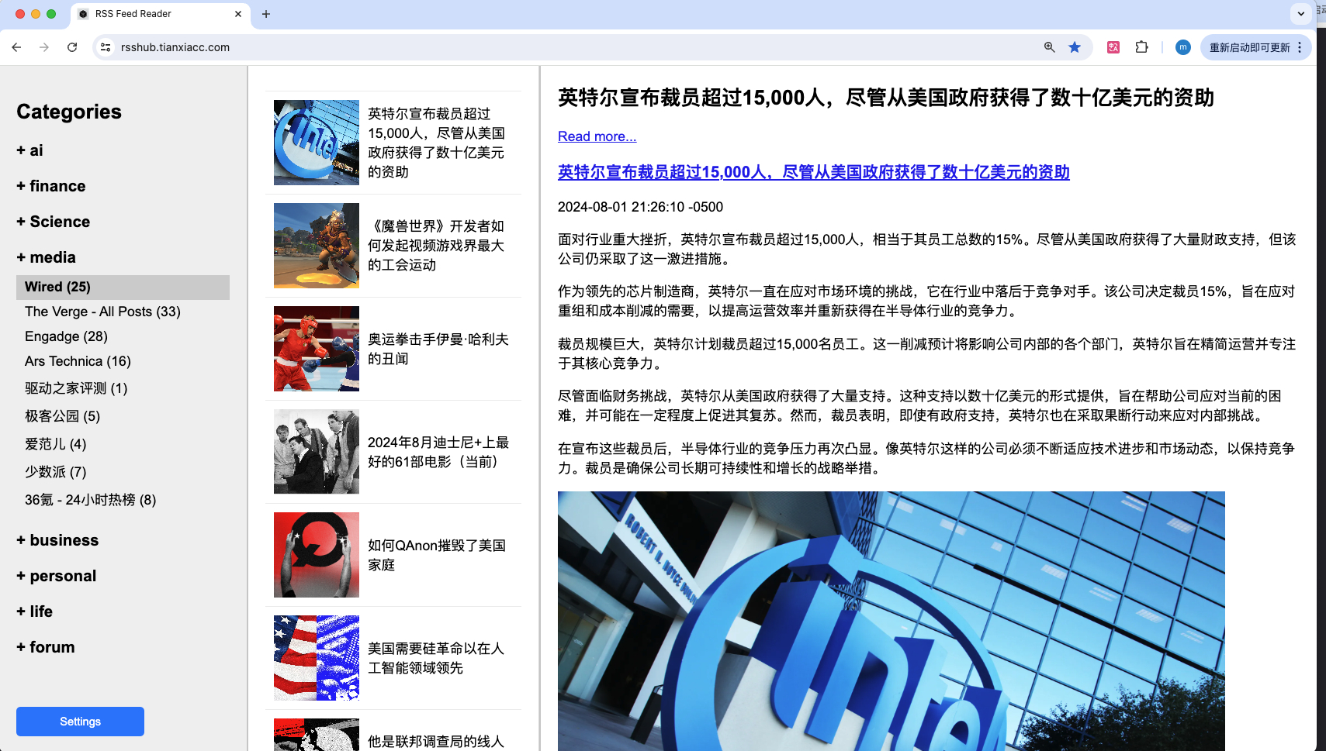Reload the page with refresh icon
The image size is (1326, 751).
(72, 47)
